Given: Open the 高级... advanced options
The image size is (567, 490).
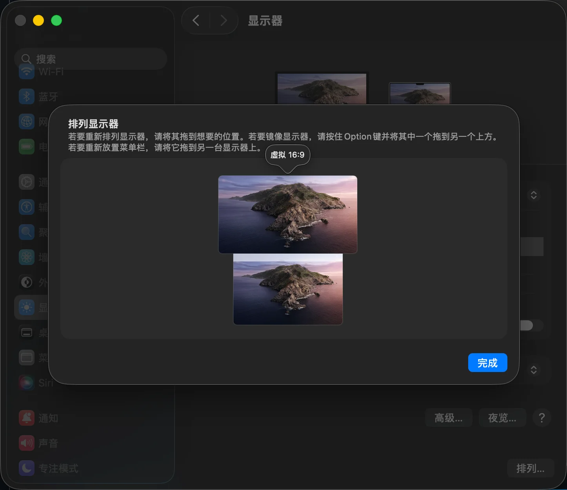Looking at the screenshot, I should click(x=449, y=418).
